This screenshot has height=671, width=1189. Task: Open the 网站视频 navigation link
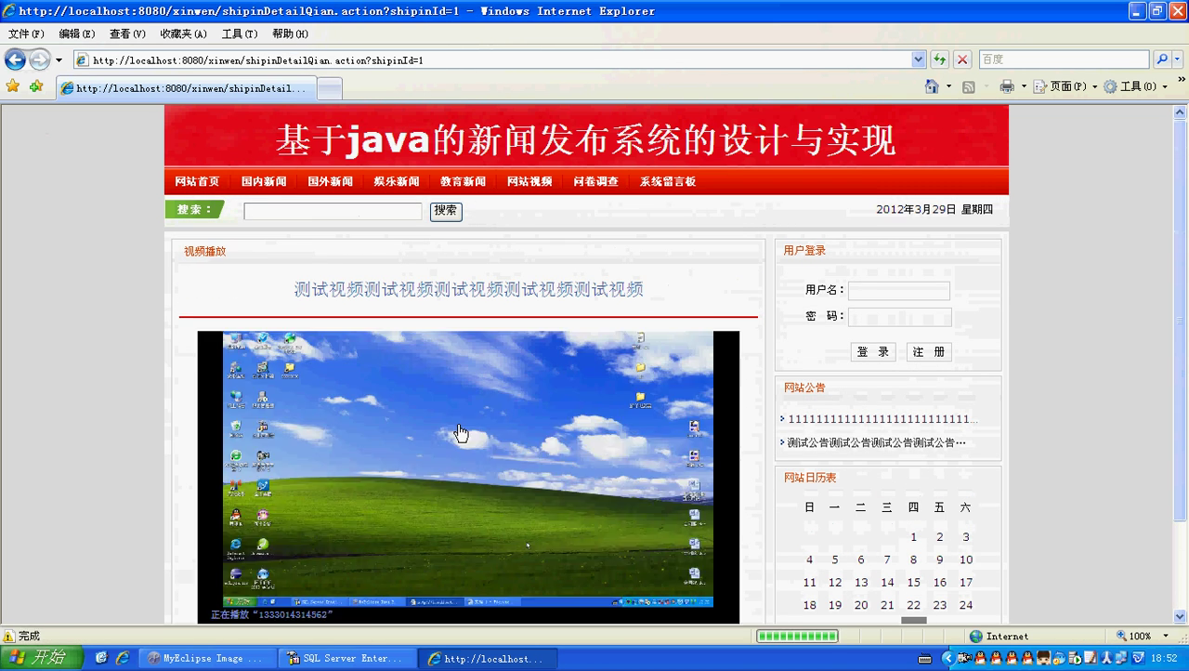(x=529, y=181)
